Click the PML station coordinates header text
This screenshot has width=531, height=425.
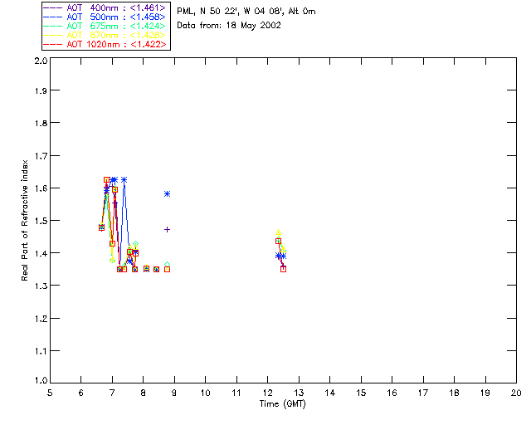pyautogui.click(x=246, y=11)
